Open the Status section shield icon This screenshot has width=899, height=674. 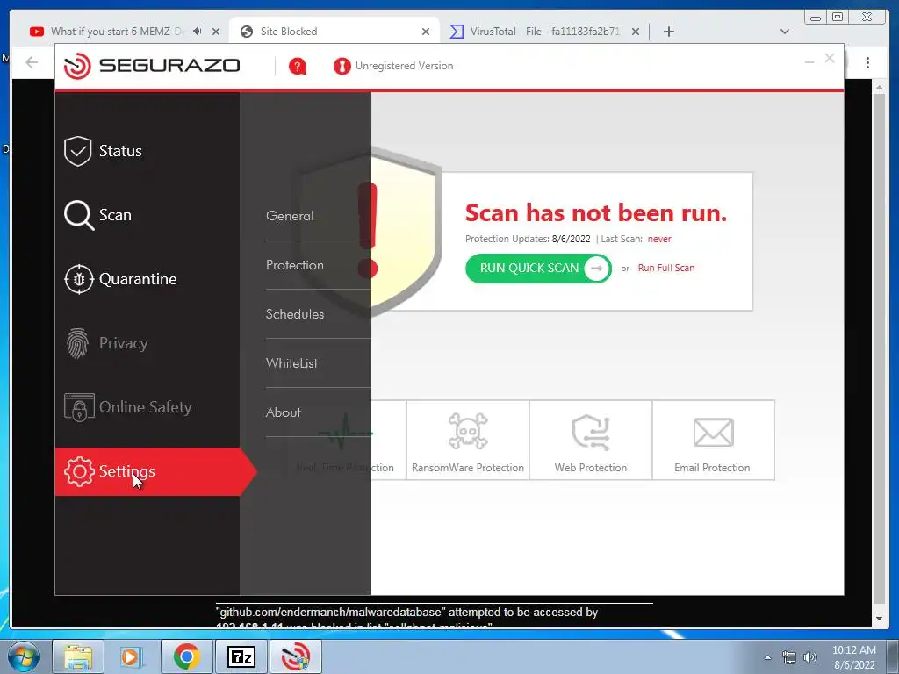coord(77,151)
